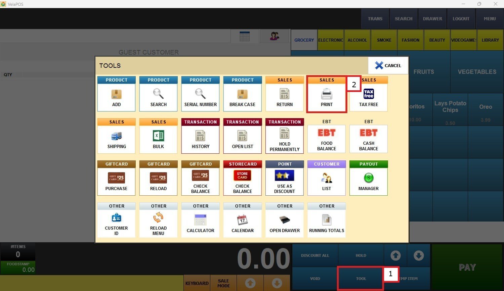The height and width of the screenshot is (291, 504).
Task: Click the Open Drawer tool icon
Action: (284, 221)
